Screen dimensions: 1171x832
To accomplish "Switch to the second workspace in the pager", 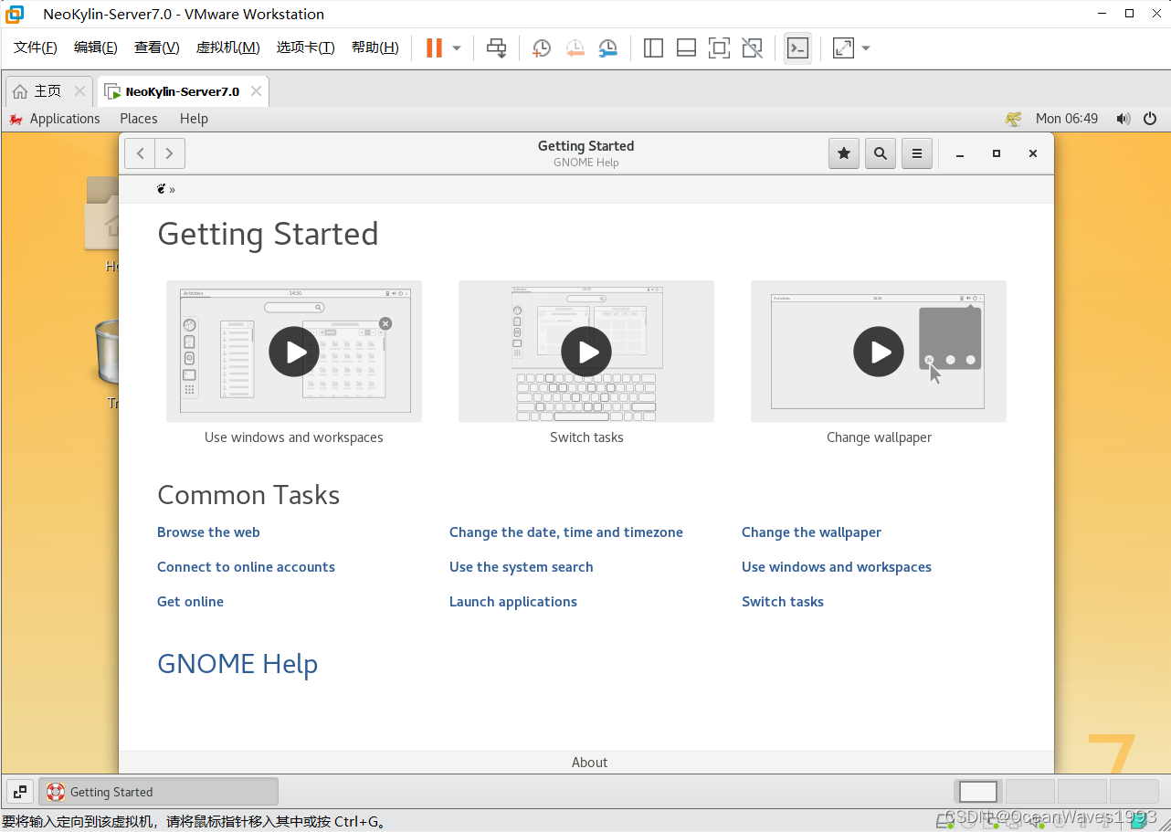I will (1030, 792).
